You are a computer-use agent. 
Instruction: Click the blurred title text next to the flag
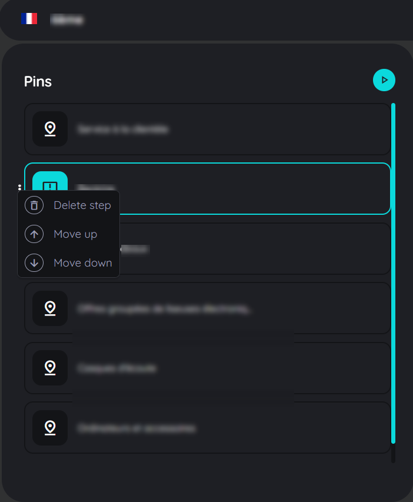tap(66, 19)
